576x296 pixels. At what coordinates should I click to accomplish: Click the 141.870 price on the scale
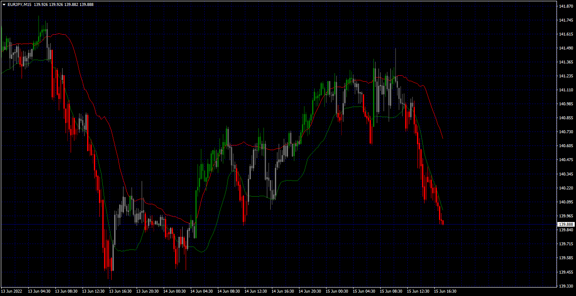[x=566, y=6]
